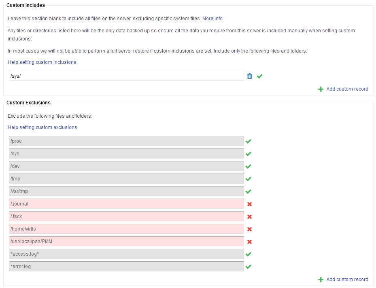Toggle the red X next to /.fsck exclusion
Image resolution: width=376 pixels, height=288 pixels.
tap(249, 217)
